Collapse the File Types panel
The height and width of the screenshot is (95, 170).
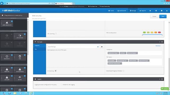pyautogui.click(x=160, y=42)
